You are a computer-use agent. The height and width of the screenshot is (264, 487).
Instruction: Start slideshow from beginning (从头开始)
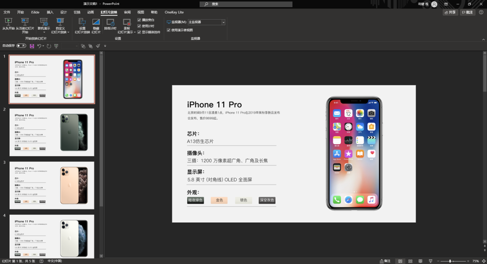(9, 24)
